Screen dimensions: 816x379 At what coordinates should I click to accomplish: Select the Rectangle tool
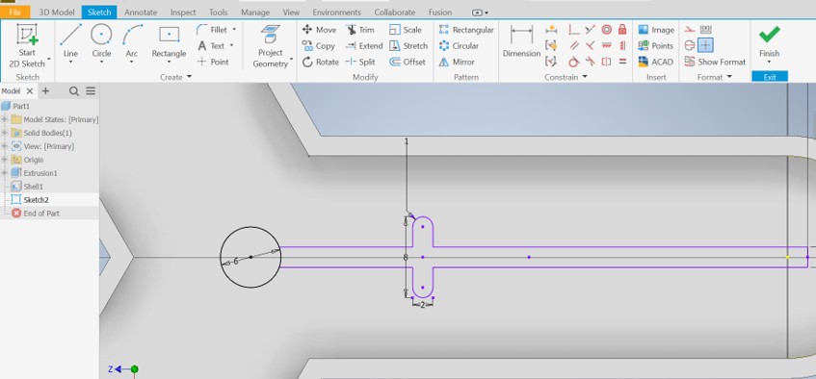[x=169, y=40]
